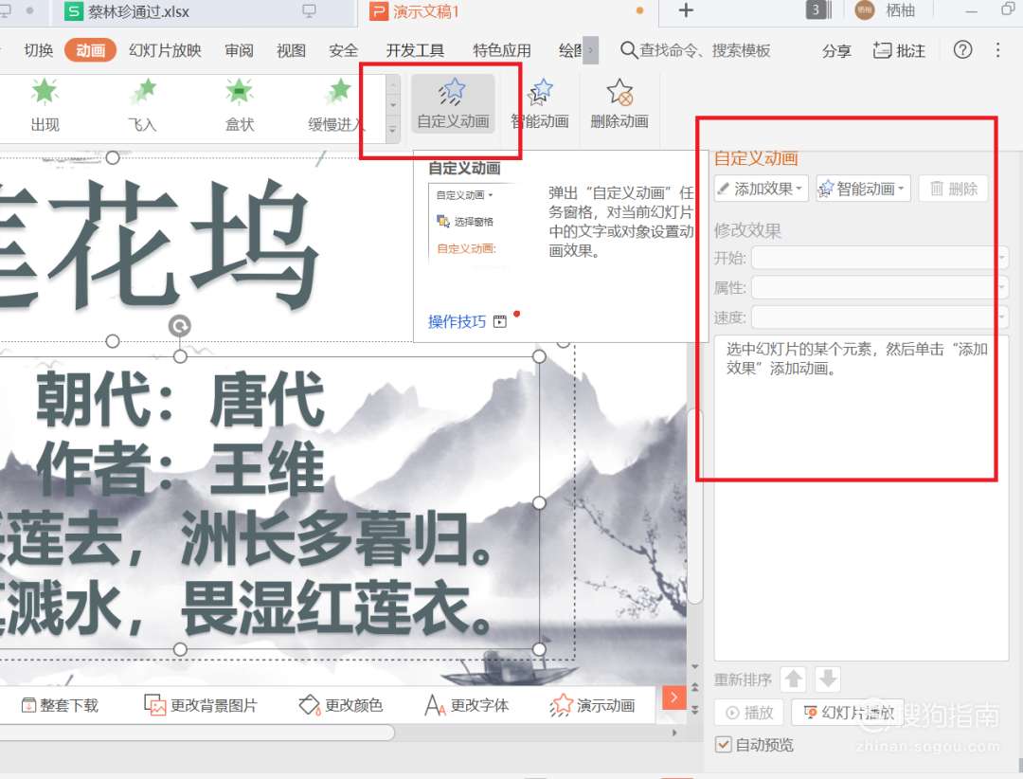Open the 操作技巧 link in the tooltip
The height and width of the screenshot is (779, 1023).
tap(457, 321)
